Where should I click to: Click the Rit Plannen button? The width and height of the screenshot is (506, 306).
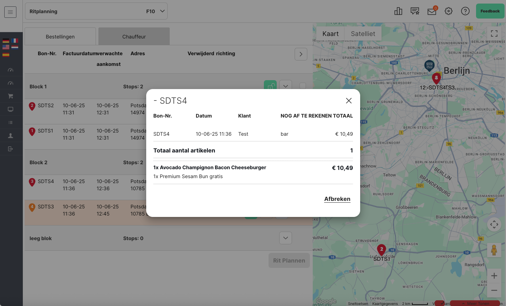click(289, 260)
